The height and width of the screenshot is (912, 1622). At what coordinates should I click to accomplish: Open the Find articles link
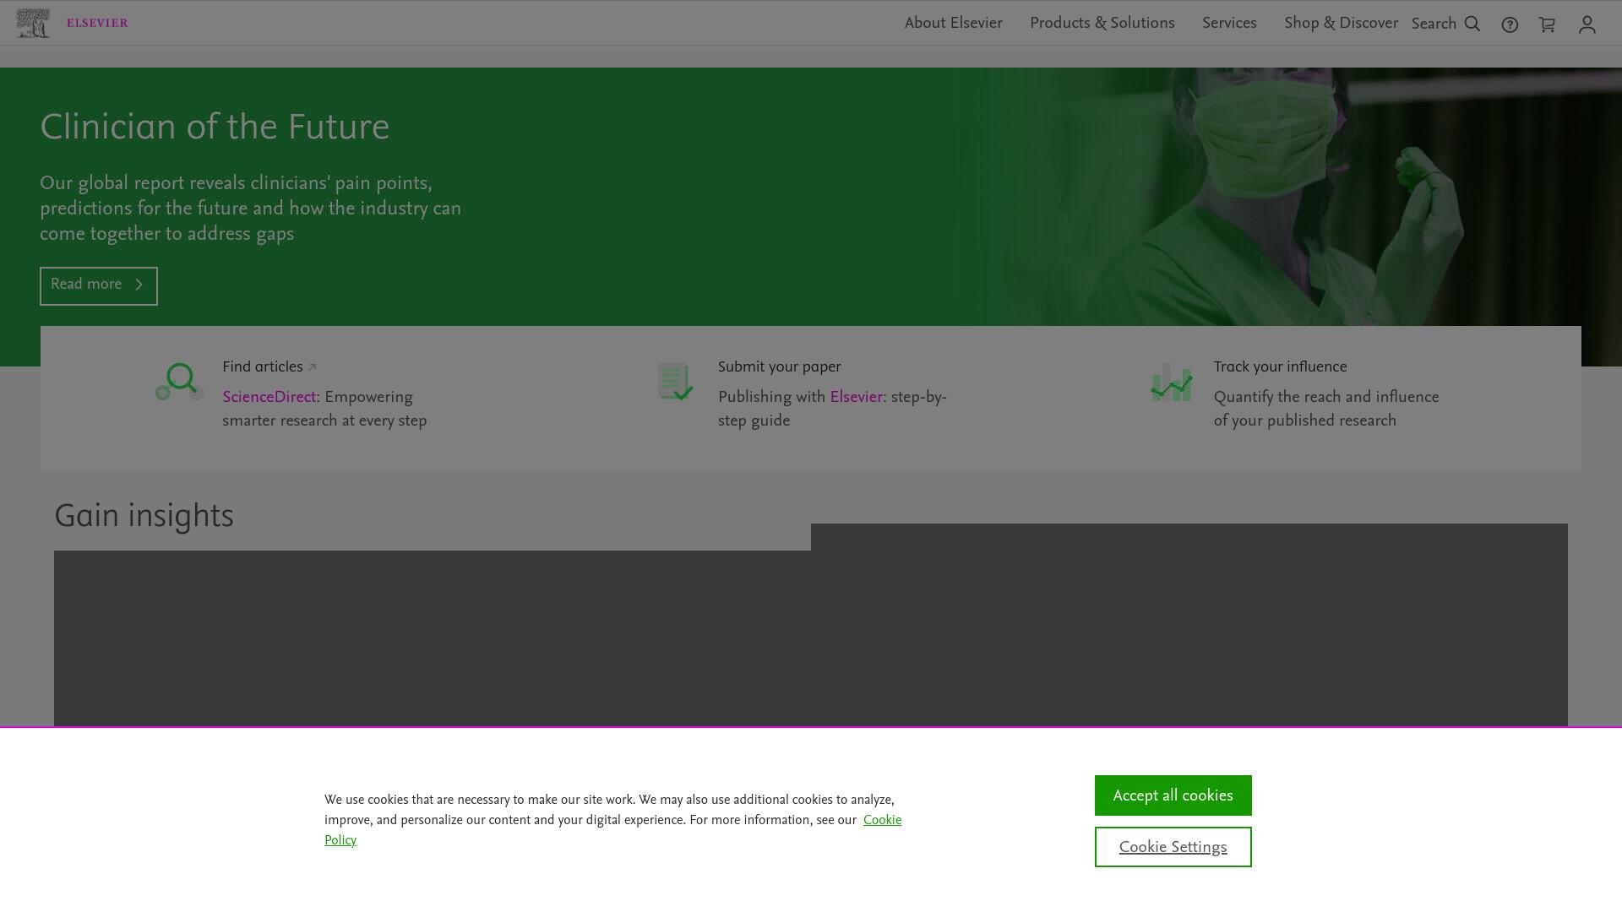pyautogui.click(x=269, y=367)
